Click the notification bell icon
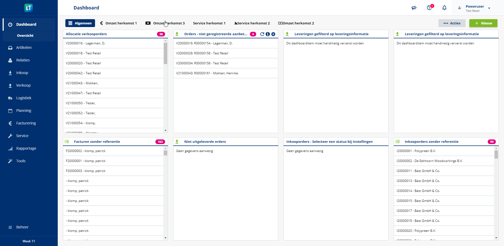 pyautogui.click(x=444, y=8)
